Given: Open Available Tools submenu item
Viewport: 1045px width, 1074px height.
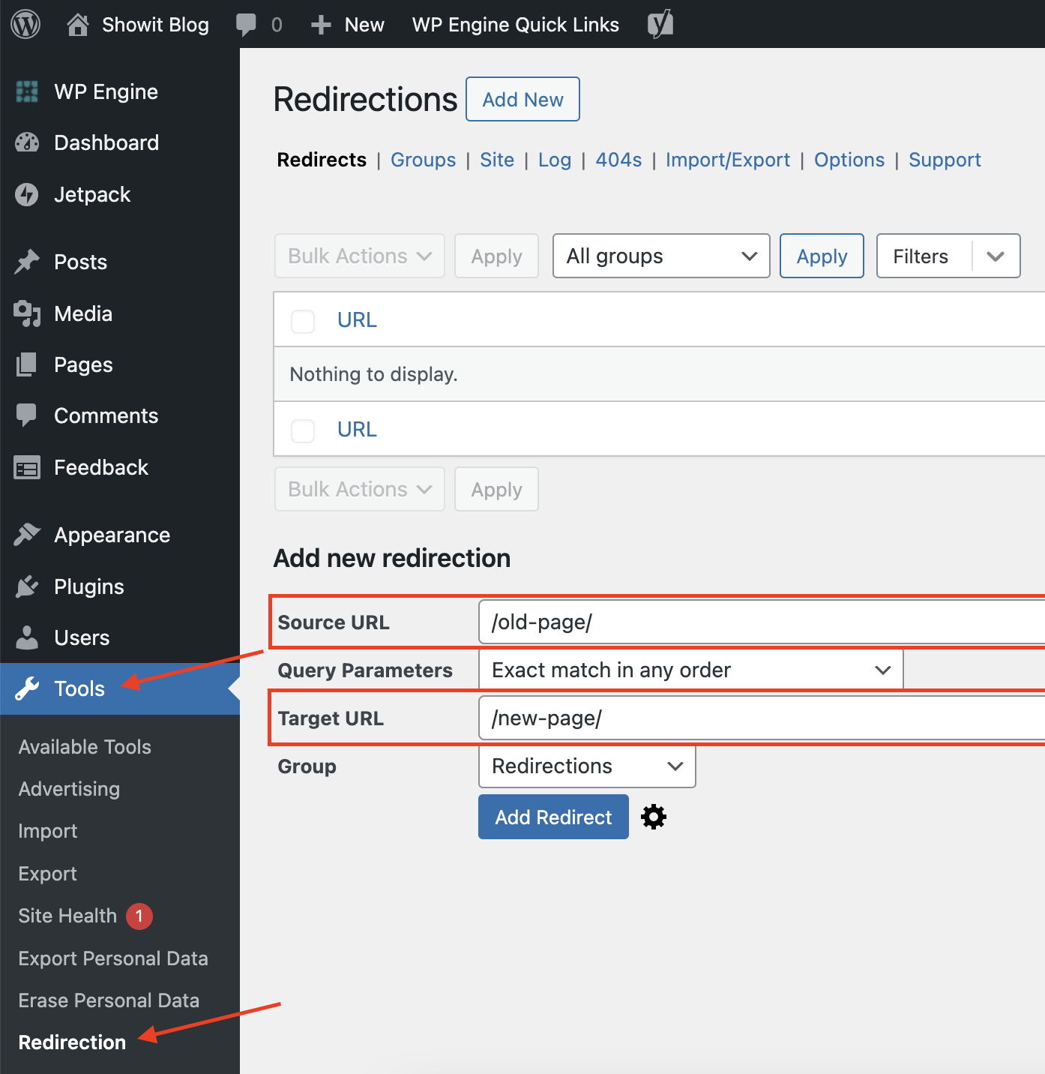Looking at the screenshot, I should pos(85,747).
